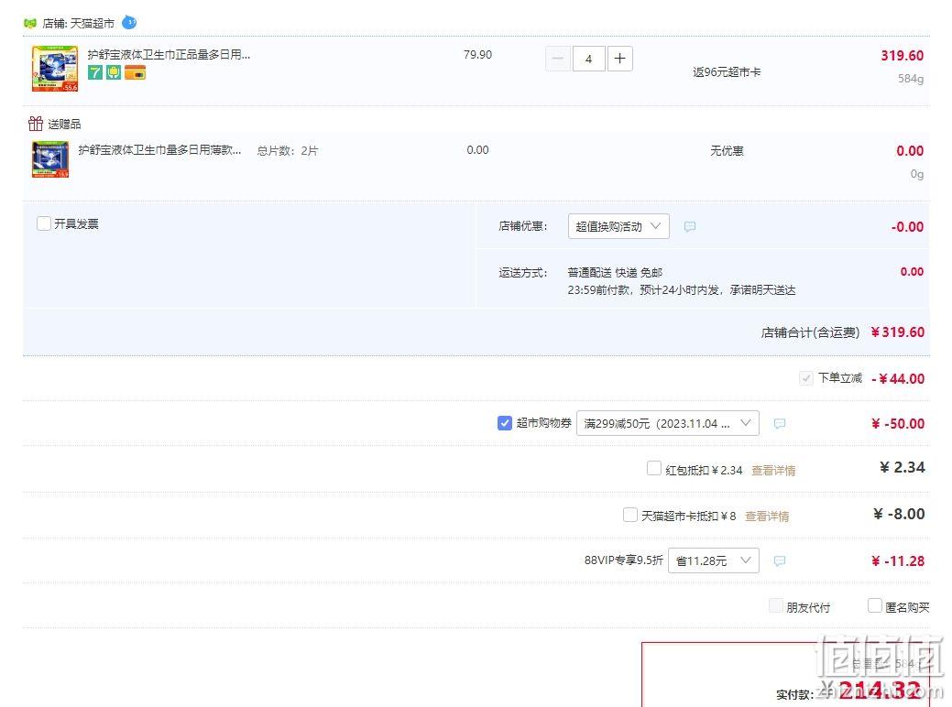The image size is (952, 707).
Task: Open 查看详情 link for 红包抵扣
Action: pyautogui.click(x=773, y=471)
